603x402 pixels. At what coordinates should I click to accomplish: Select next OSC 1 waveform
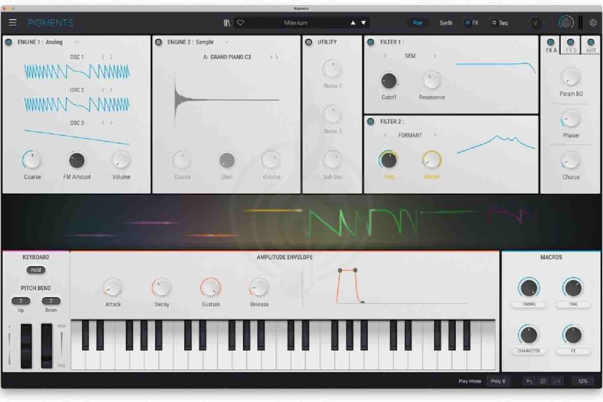[x=111, y=57]
